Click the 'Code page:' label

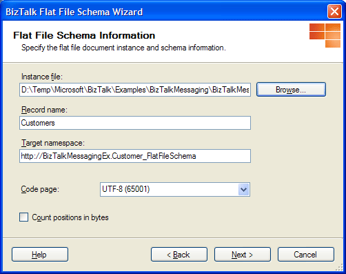pos(40,189)
